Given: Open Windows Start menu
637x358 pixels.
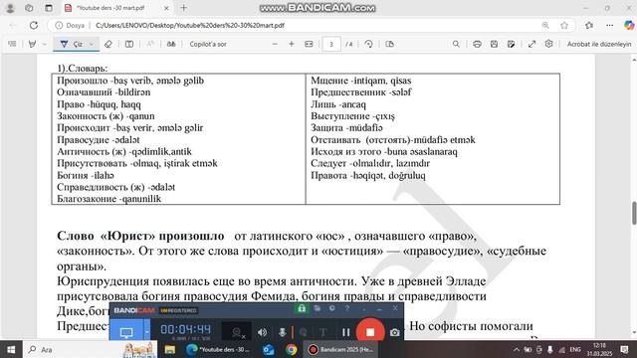Looking at the screenshot, I should [x=11, y=349].
